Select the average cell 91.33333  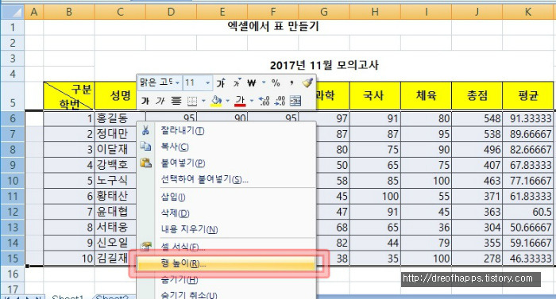pyautogui.click(x=527, y=118)
